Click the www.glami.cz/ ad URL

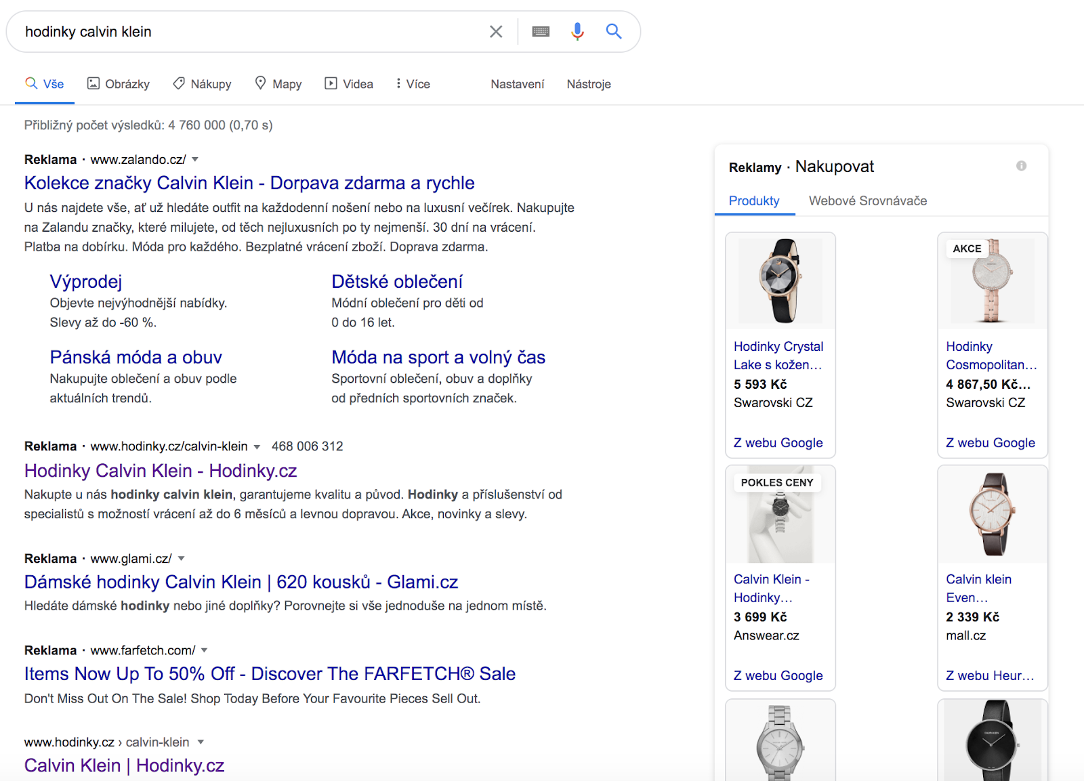[x=131, y=559]
